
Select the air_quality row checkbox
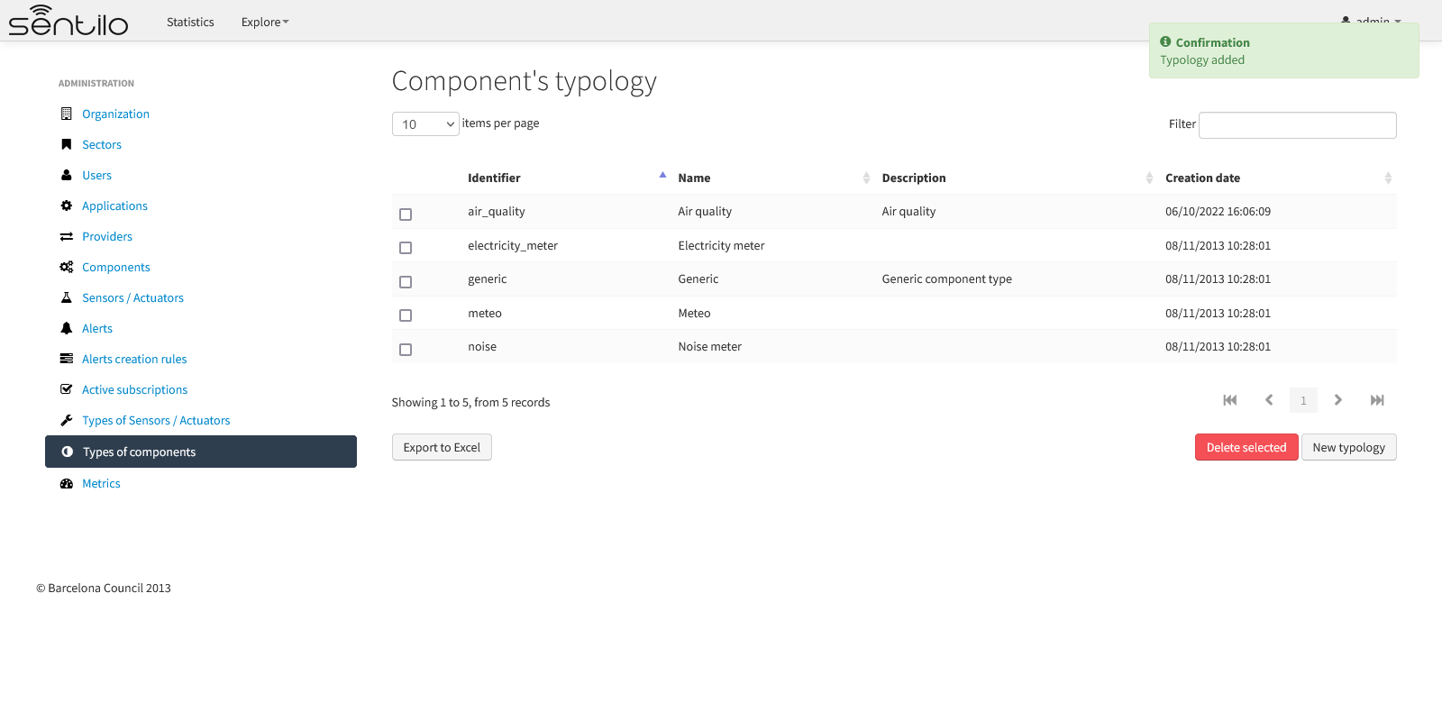point(406,214)
